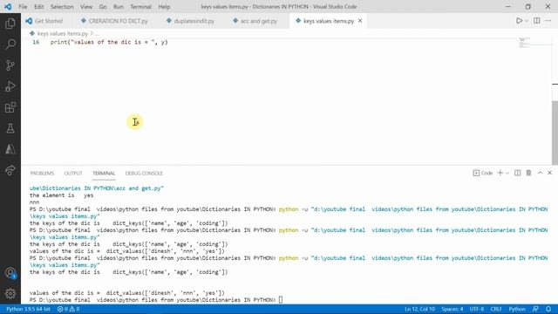This screenshot has width=558, height=314.
Task: Switch to the Get Started tab
Action: (x=44, y=21)
